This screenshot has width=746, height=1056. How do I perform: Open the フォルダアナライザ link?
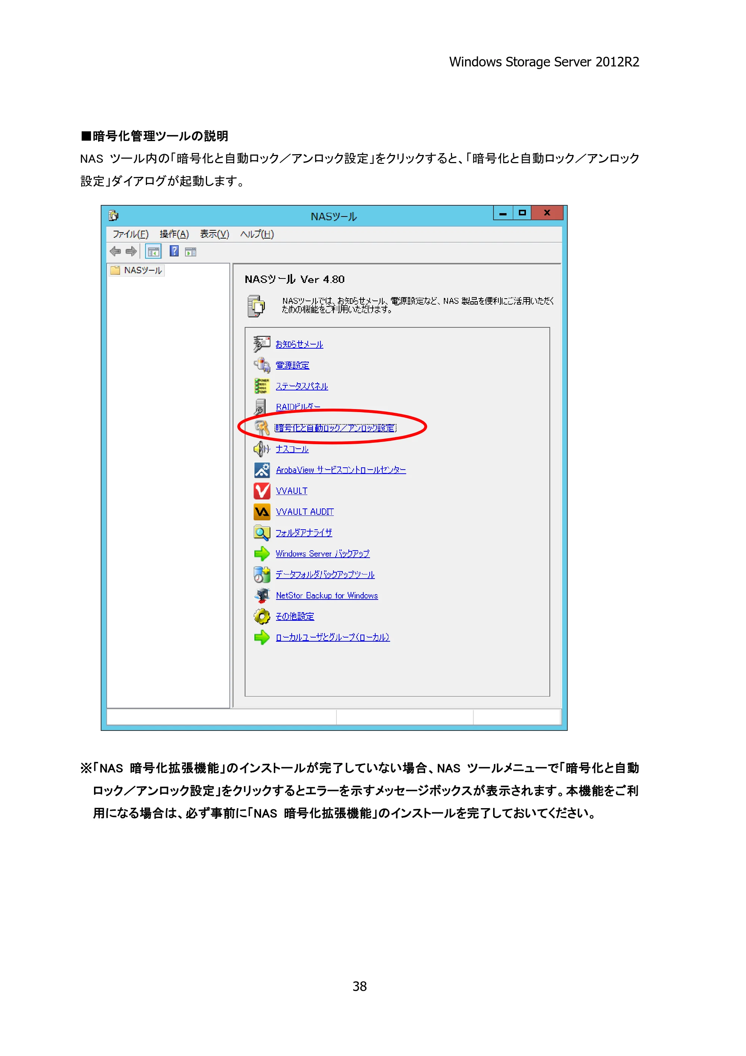(x=304, y=533)
